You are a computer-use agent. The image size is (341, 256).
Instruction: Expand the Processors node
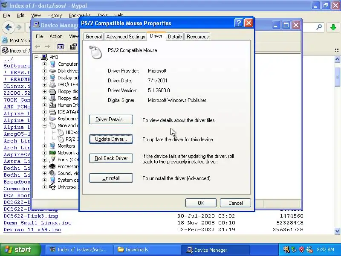pos(45,166)
